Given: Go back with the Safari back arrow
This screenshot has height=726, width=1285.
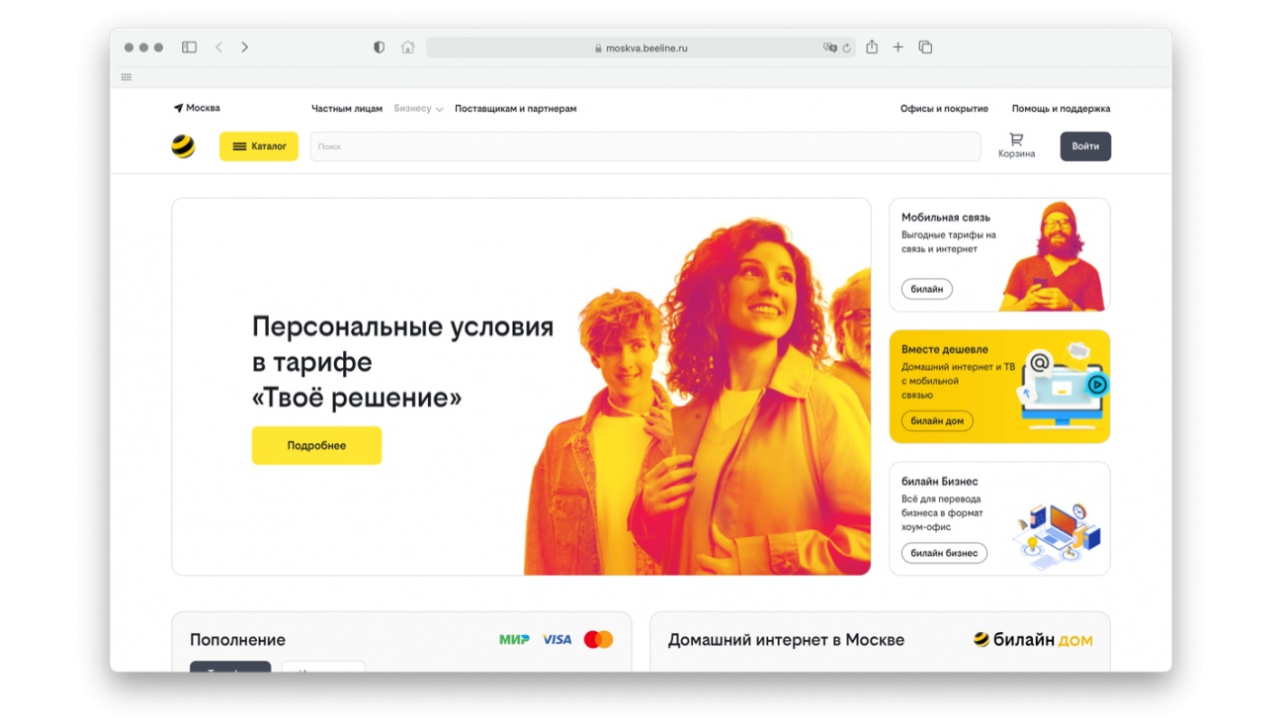Looking at the screenshot, I should tap(219, 47).
